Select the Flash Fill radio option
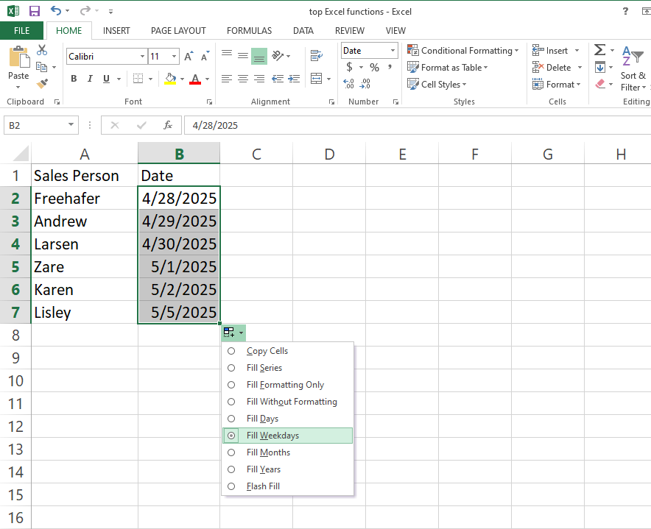This screenshot has width=651, height=529. [231, 486]
